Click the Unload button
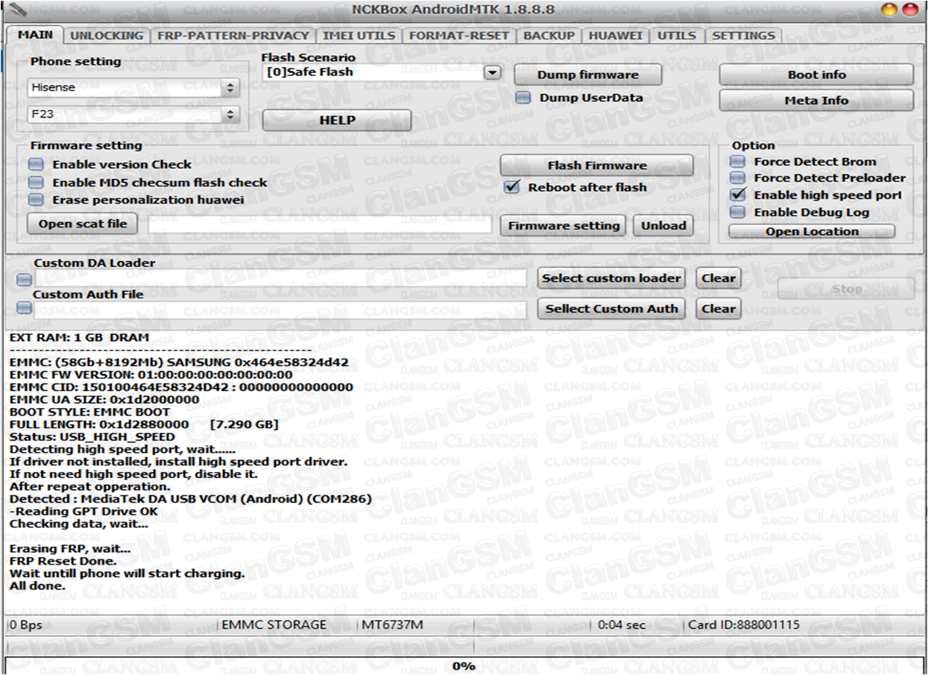Viewport: 928px width, 675px height. pyautogui.click(x=663, y=225)
